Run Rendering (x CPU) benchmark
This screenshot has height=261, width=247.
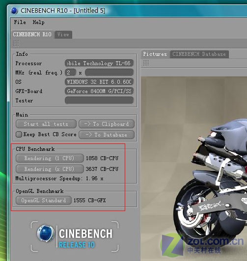(x=50, y=169)
